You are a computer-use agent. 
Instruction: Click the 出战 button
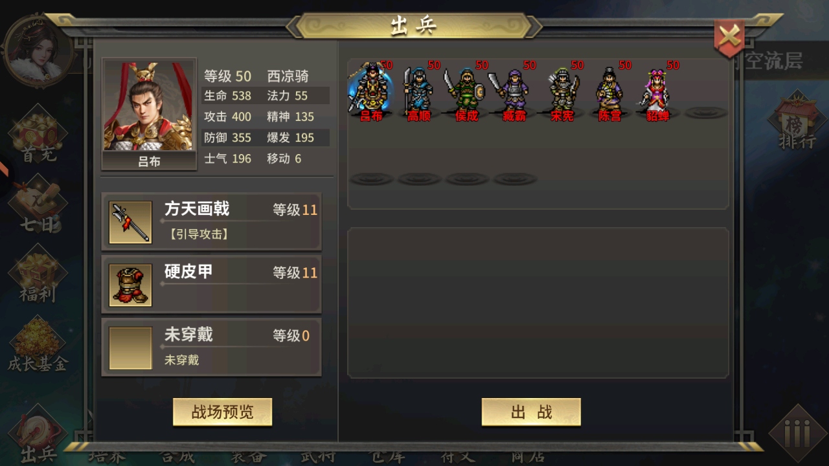click(x=531, y=412)
